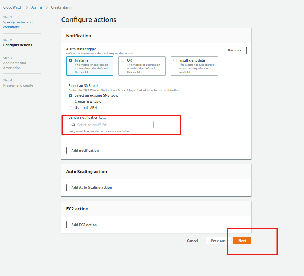Select the In alarm state trigger
This screenshot has width=304, height=276.
coord(71,60)
